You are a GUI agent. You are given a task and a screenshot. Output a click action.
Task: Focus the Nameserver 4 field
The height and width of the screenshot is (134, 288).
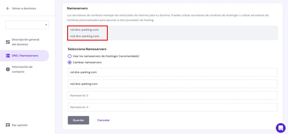(172, 107)
